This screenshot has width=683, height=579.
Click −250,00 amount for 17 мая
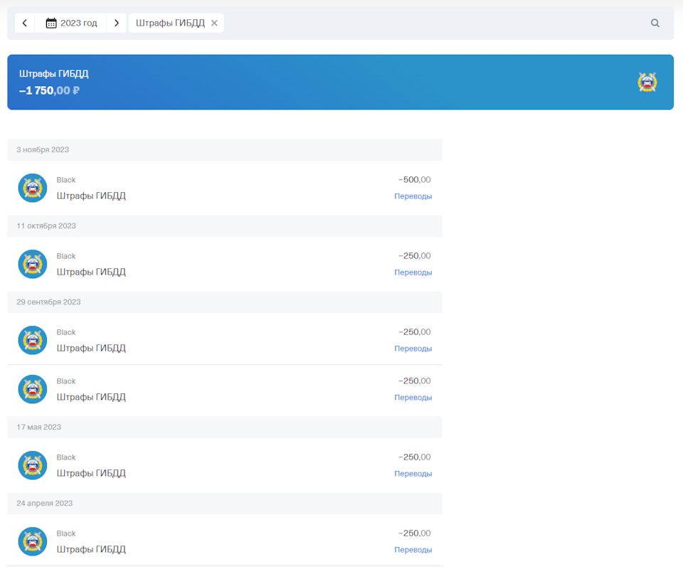414,457
